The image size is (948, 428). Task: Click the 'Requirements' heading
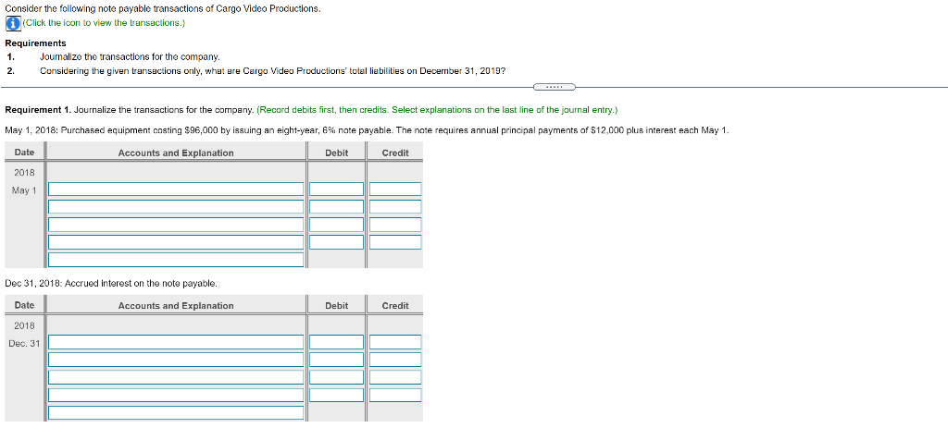(35, 43)
